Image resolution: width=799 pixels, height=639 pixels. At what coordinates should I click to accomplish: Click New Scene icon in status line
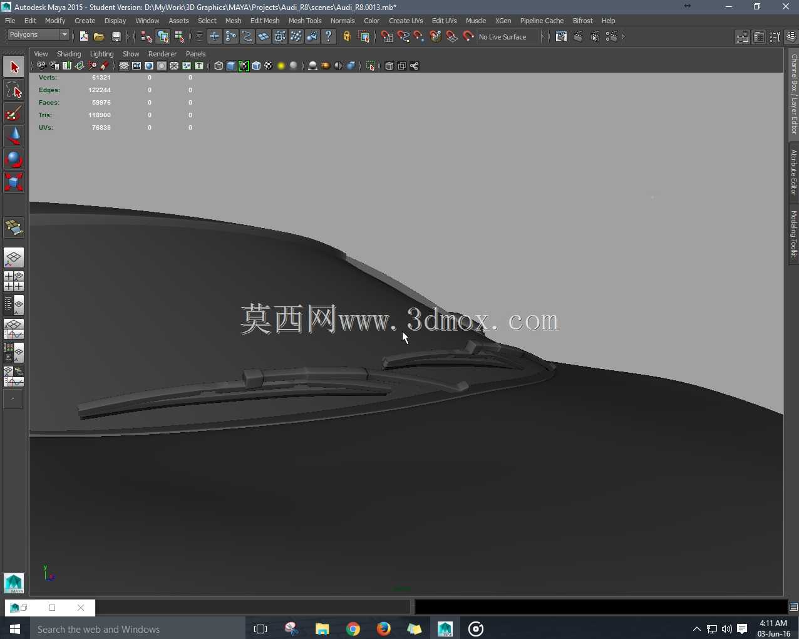(84, 37)
